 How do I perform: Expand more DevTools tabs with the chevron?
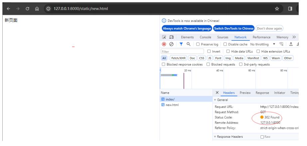[294, 37]
